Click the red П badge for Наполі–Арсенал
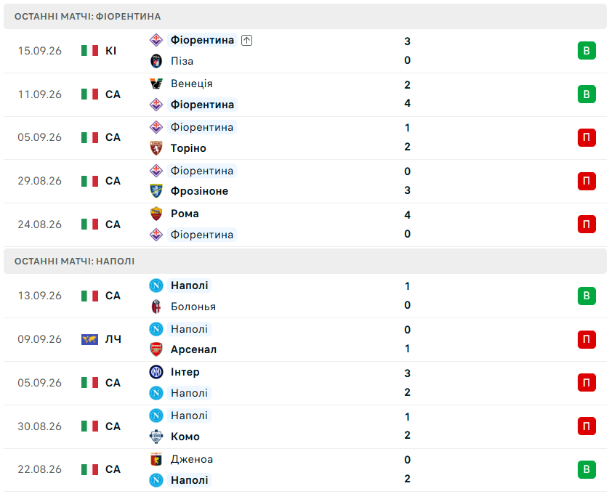This screenshot has width=609, height=494. 586,339
